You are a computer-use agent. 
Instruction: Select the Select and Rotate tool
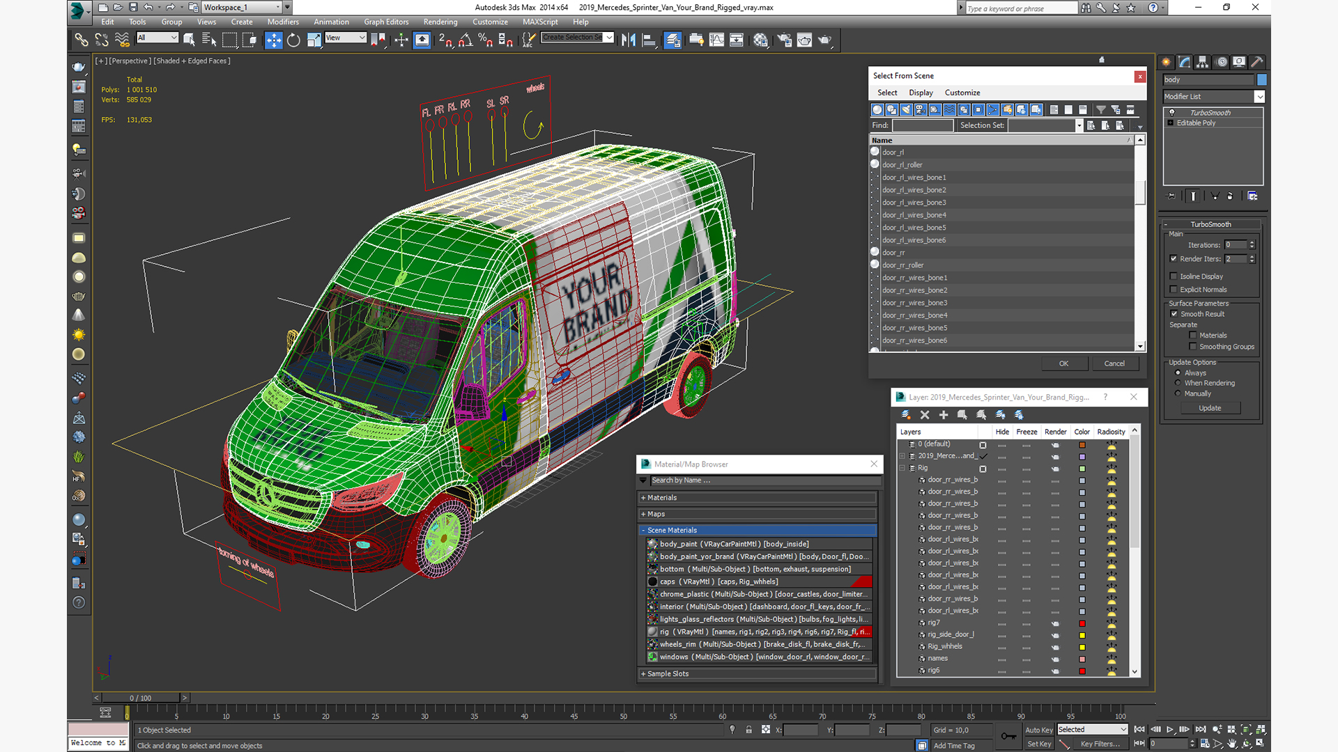coord(293,40)
